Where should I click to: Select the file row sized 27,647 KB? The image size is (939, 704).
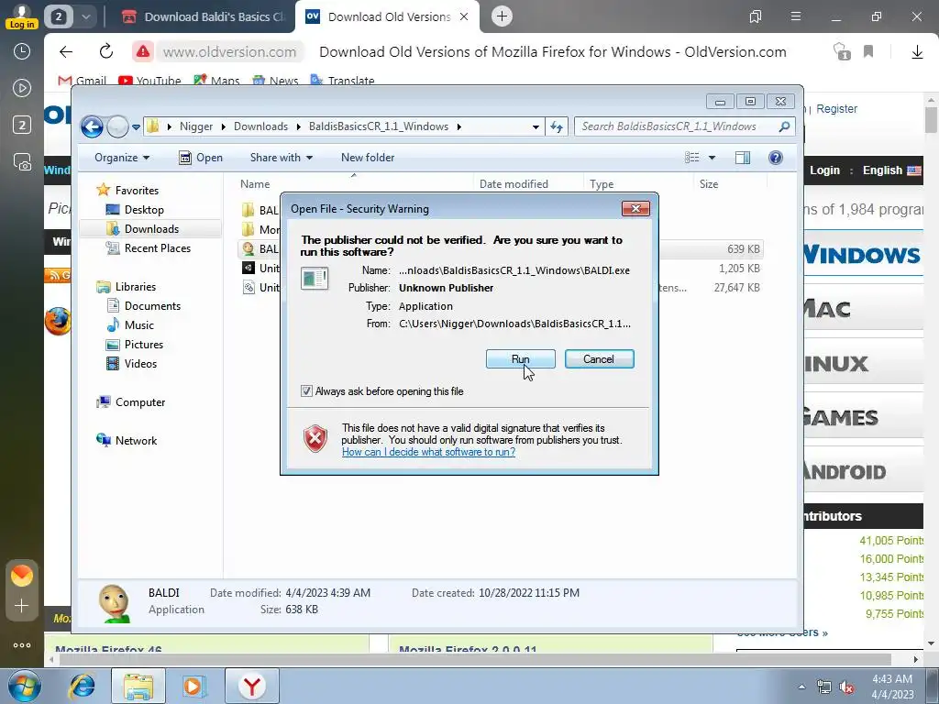(x=502, y=287)
